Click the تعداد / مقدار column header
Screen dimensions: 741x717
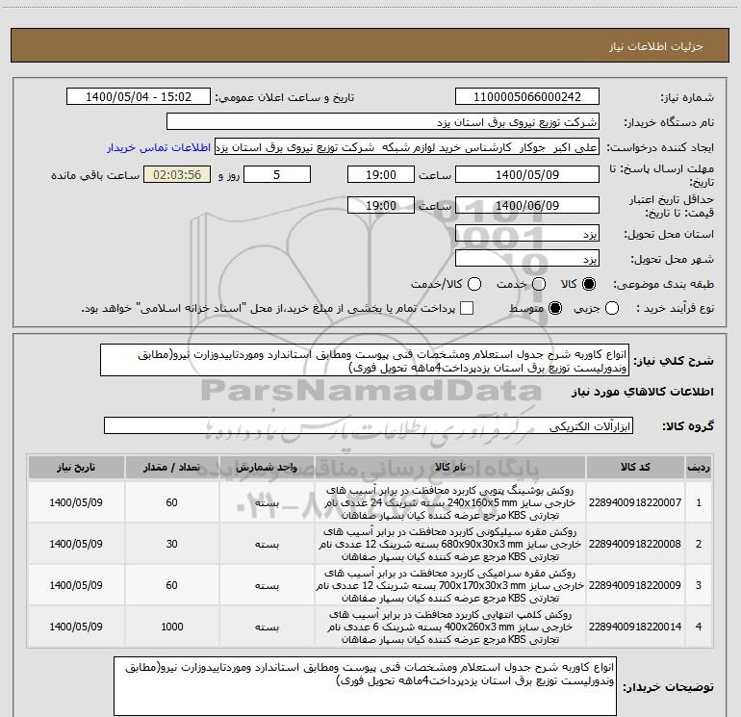tap(172, 468)
